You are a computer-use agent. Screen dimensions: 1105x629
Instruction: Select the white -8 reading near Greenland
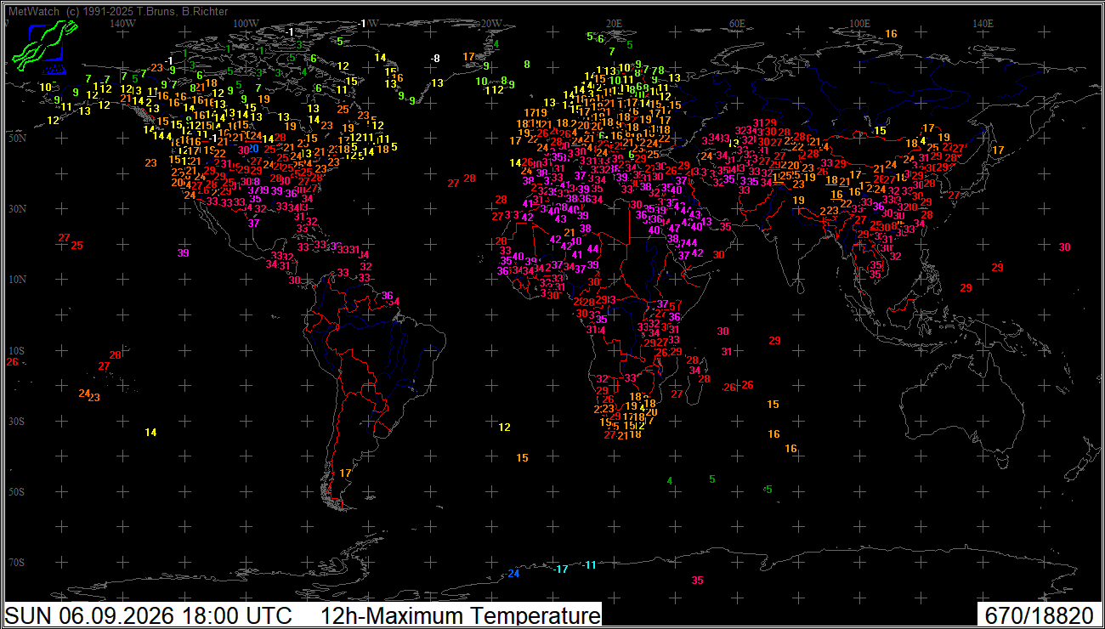pos(435,58)
